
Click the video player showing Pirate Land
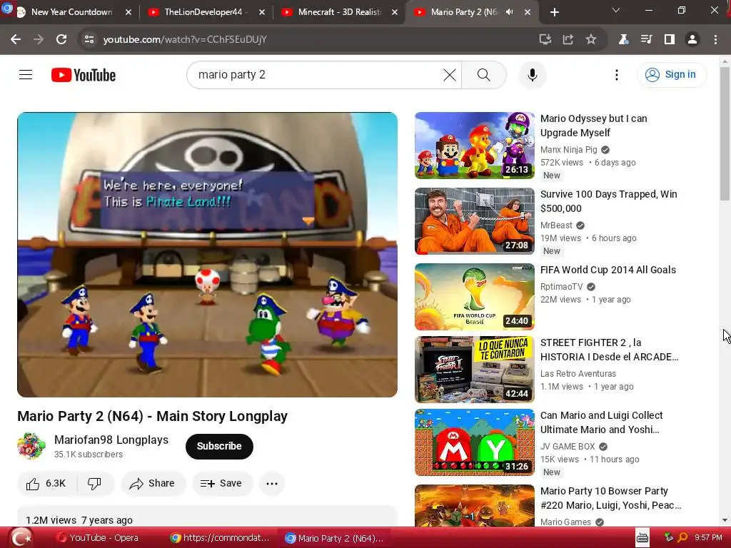point(207,255)
